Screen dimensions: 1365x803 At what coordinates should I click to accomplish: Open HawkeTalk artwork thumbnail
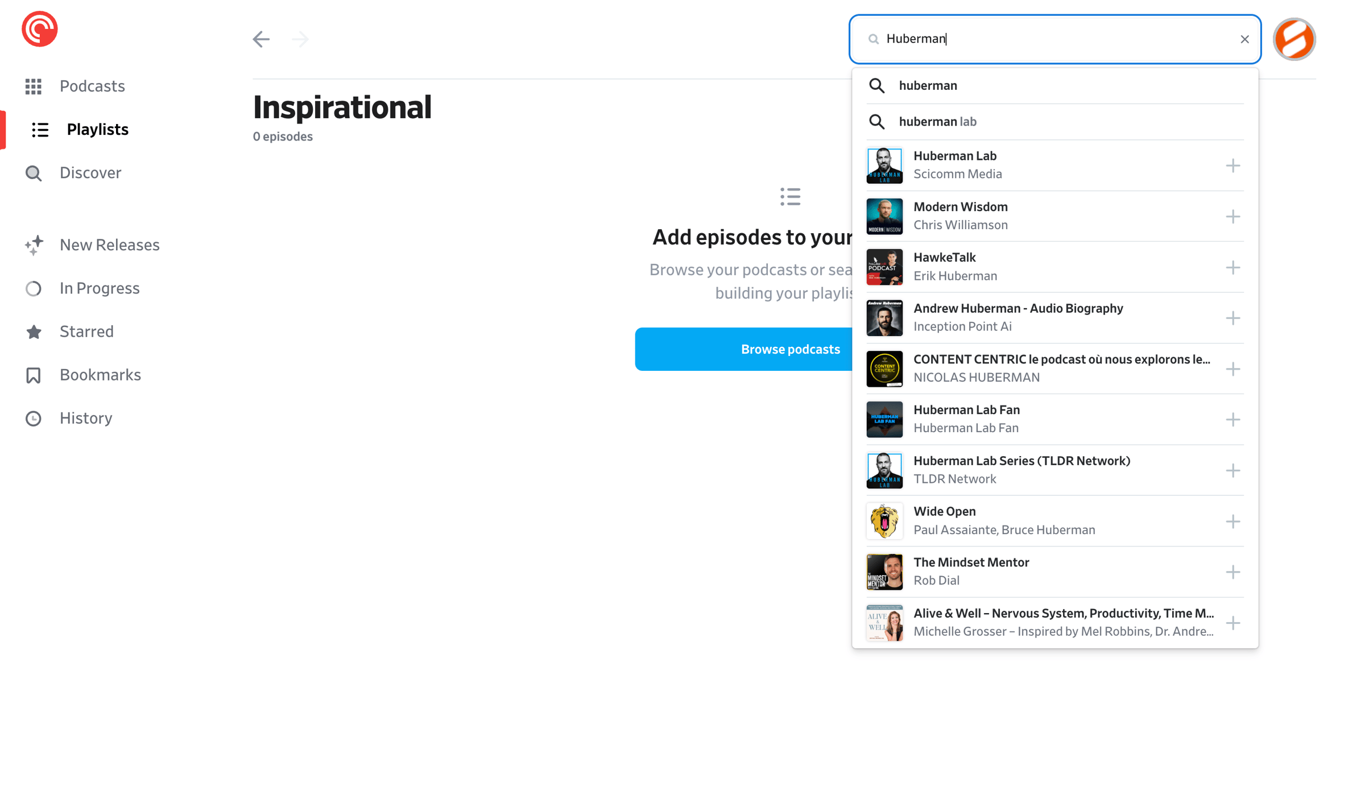pos(884,267)
